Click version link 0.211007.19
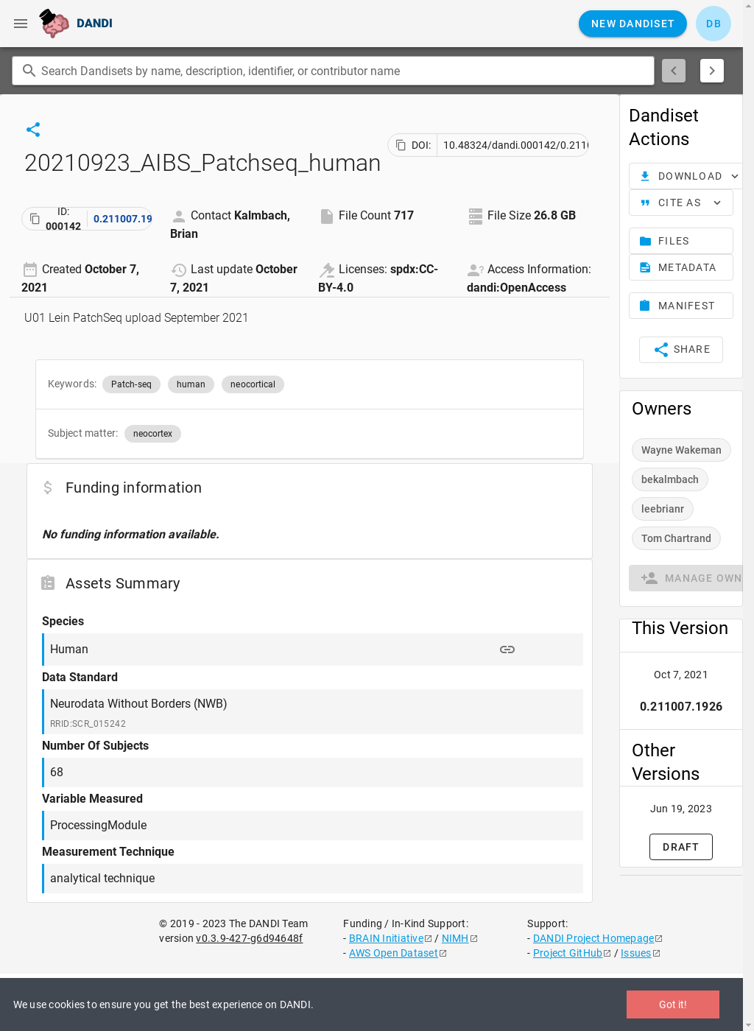This screenshot has width=754, height=1031. 122,219
